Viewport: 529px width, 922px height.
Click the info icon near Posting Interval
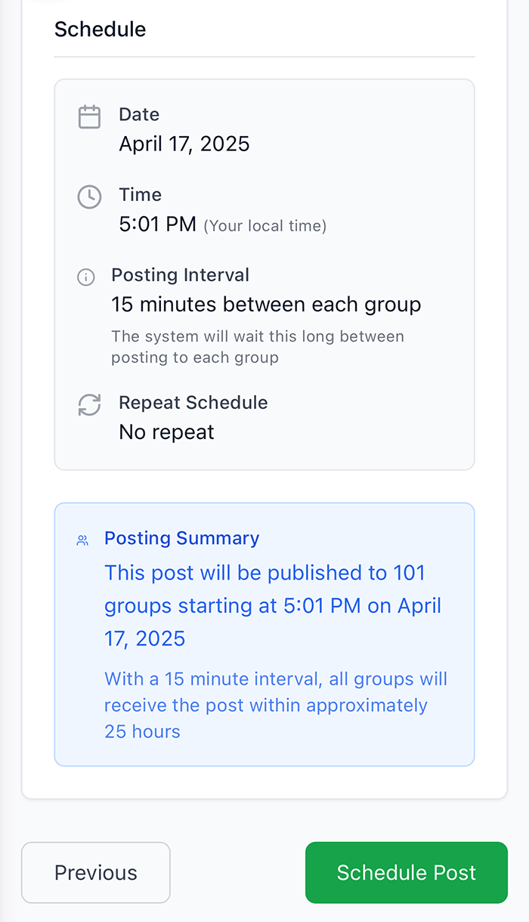point(85,277)
